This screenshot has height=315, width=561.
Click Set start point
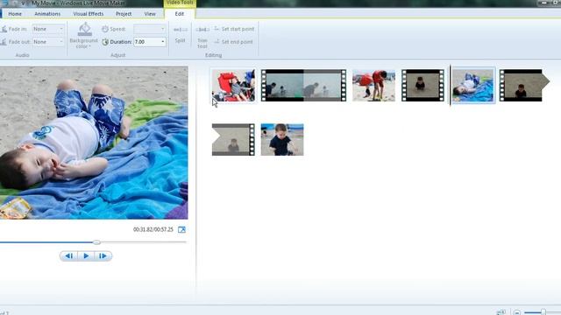[234, 29]
